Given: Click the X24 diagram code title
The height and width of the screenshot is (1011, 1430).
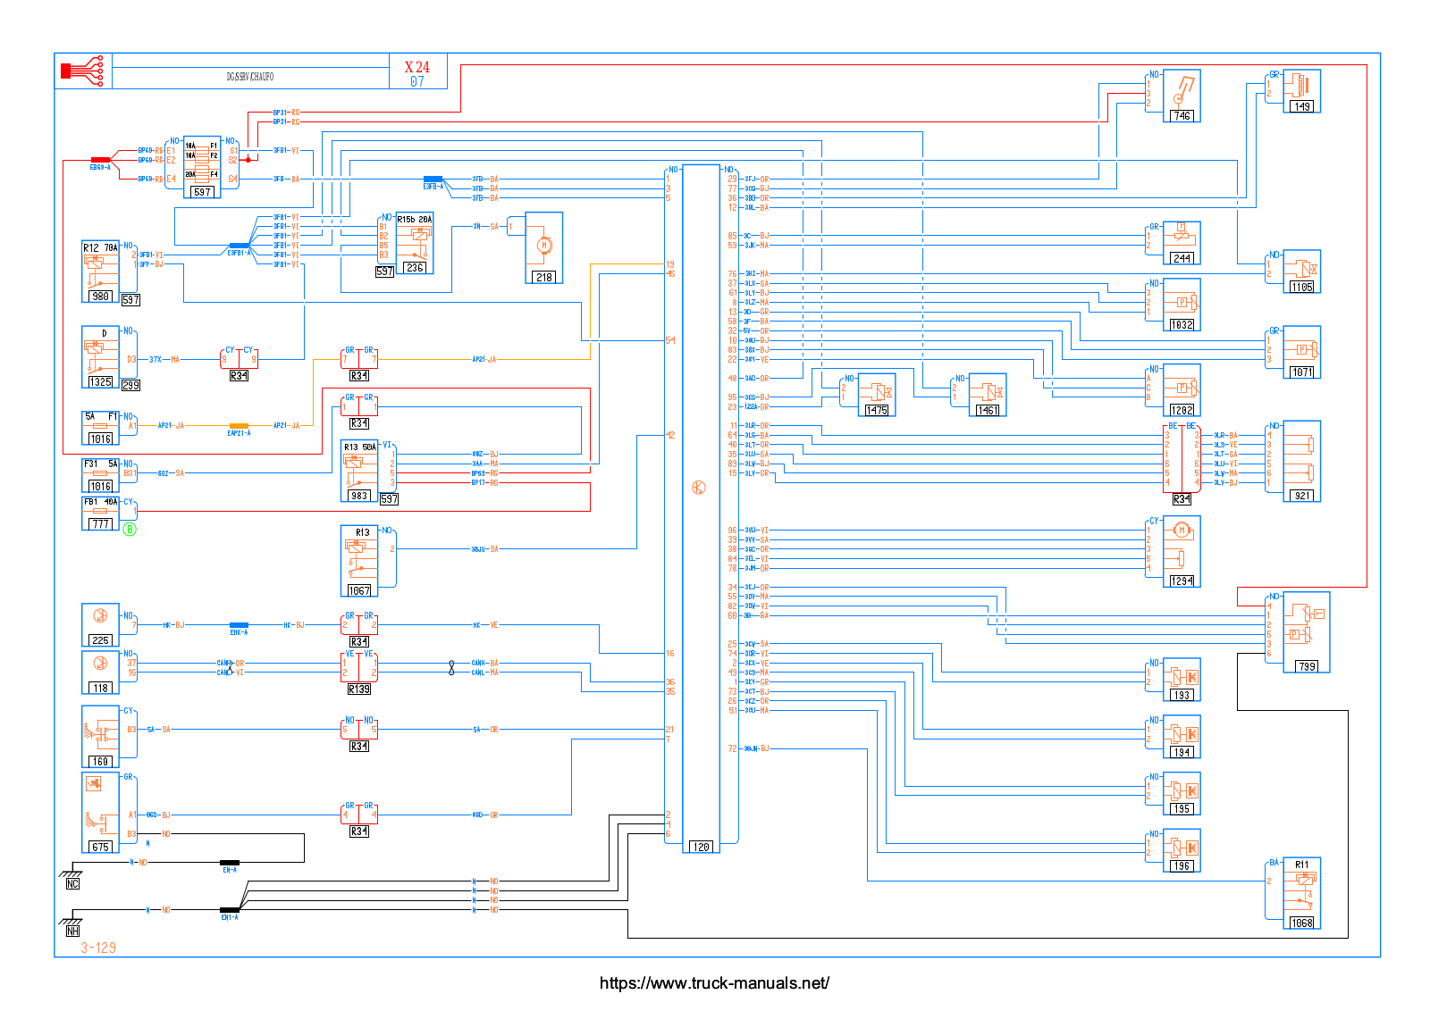Looking at the screenshot, I should [417, 67].
